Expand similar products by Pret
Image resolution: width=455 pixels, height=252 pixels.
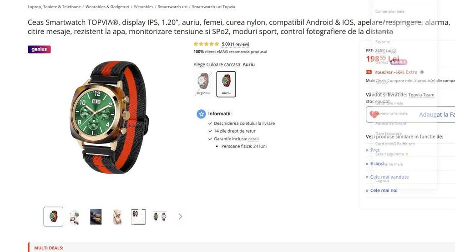tap(373, 150)
